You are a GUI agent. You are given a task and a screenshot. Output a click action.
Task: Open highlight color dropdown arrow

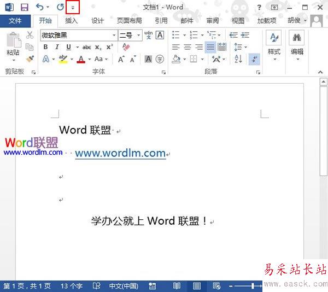point(72,60)
